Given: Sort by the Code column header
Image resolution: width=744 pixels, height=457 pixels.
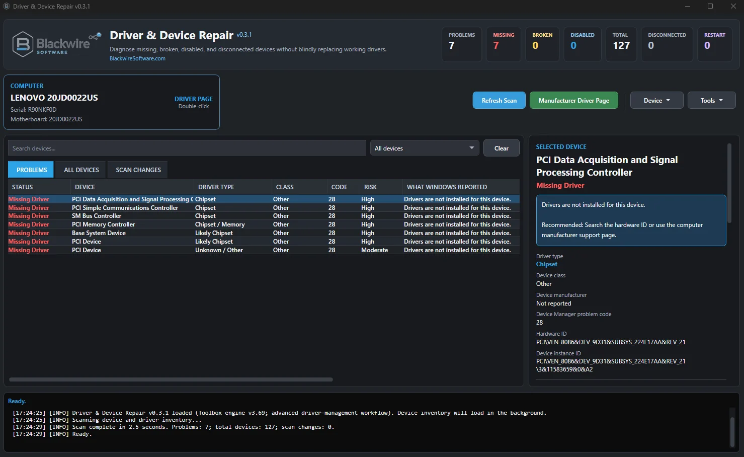Looking at the screenshot, I should coord(344,187).
